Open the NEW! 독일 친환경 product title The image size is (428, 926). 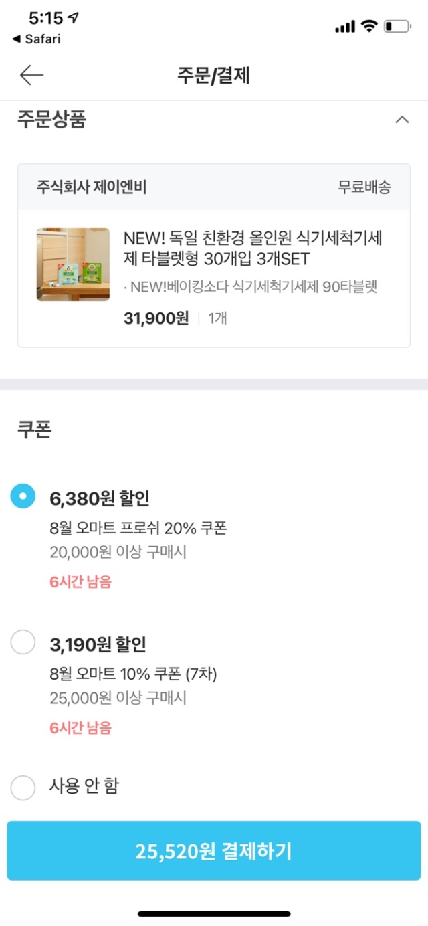tap(253, 248)
